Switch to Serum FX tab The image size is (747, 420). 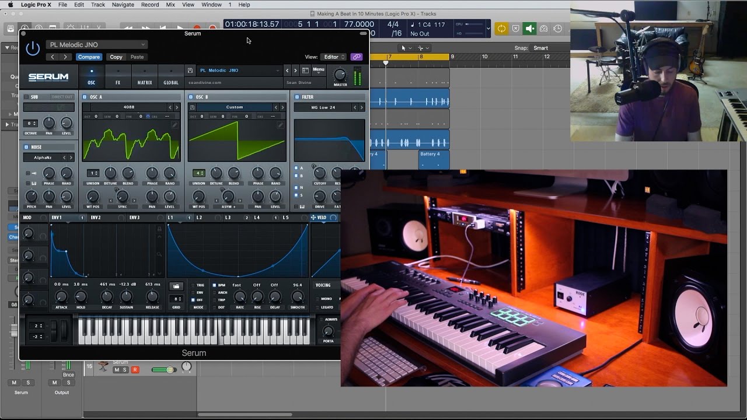118,77
